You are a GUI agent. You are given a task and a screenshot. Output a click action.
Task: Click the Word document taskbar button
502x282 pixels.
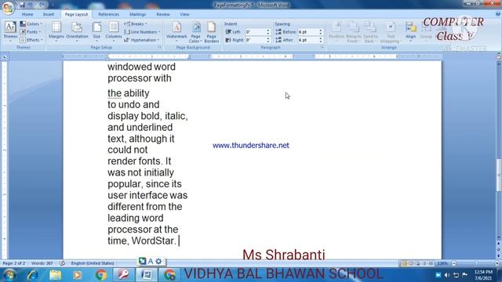pyautogui.click(x=147, y=275)
